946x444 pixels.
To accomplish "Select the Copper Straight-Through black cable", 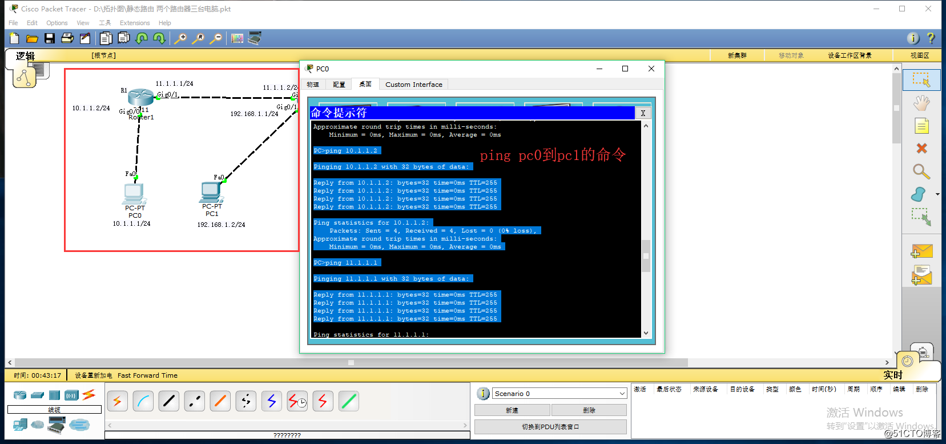I will 168,401.
